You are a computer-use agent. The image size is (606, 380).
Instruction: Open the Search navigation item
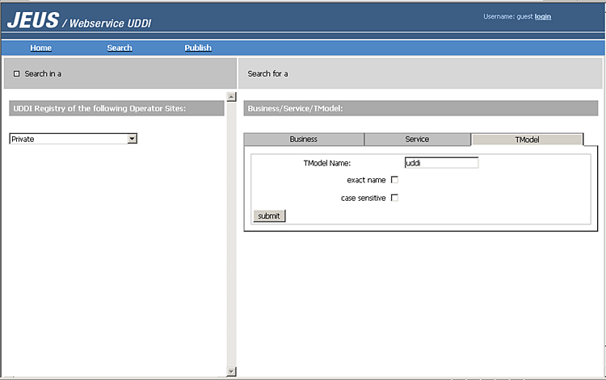120,48
